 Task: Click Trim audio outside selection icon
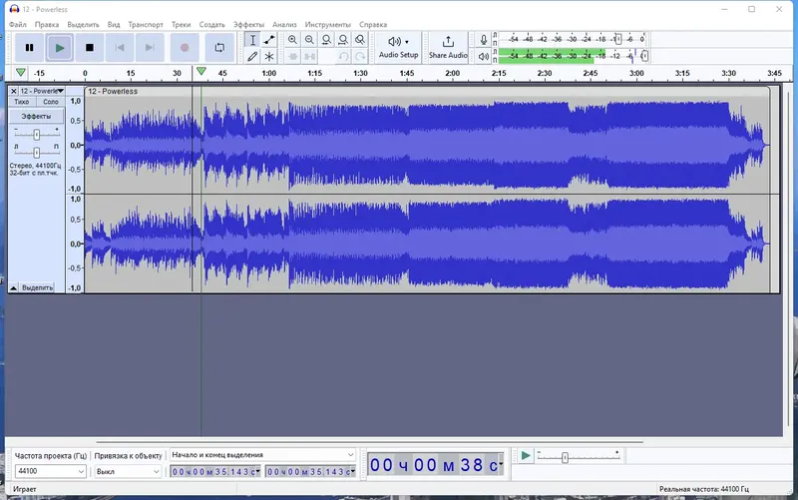click(x=292, y=57)
